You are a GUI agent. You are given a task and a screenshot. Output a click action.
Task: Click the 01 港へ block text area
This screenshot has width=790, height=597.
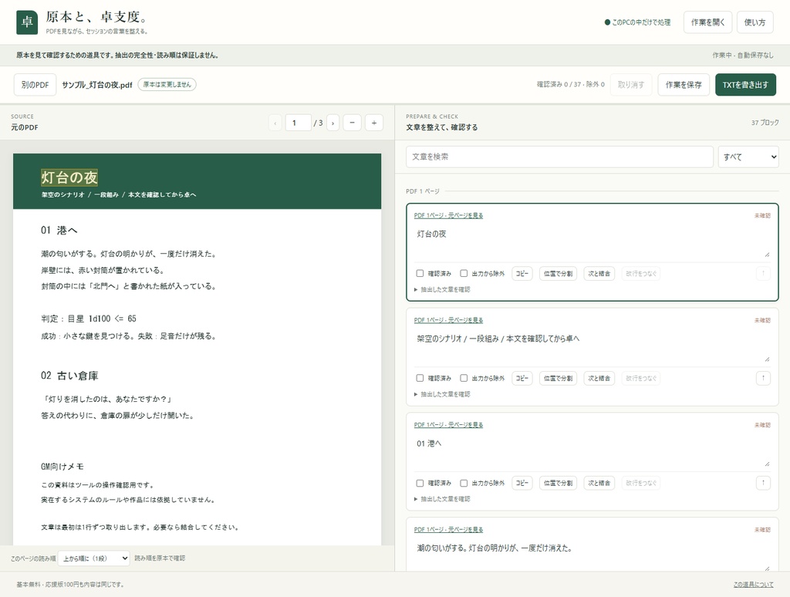(x=592, y=453)
